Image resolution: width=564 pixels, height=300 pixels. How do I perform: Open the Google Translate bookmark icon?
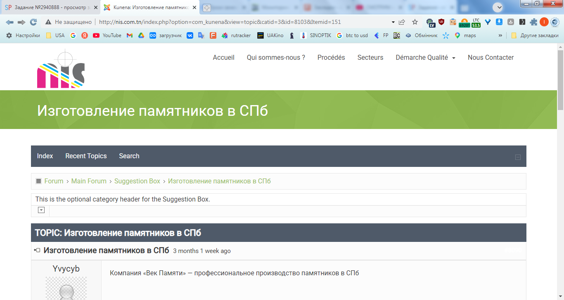201,35
